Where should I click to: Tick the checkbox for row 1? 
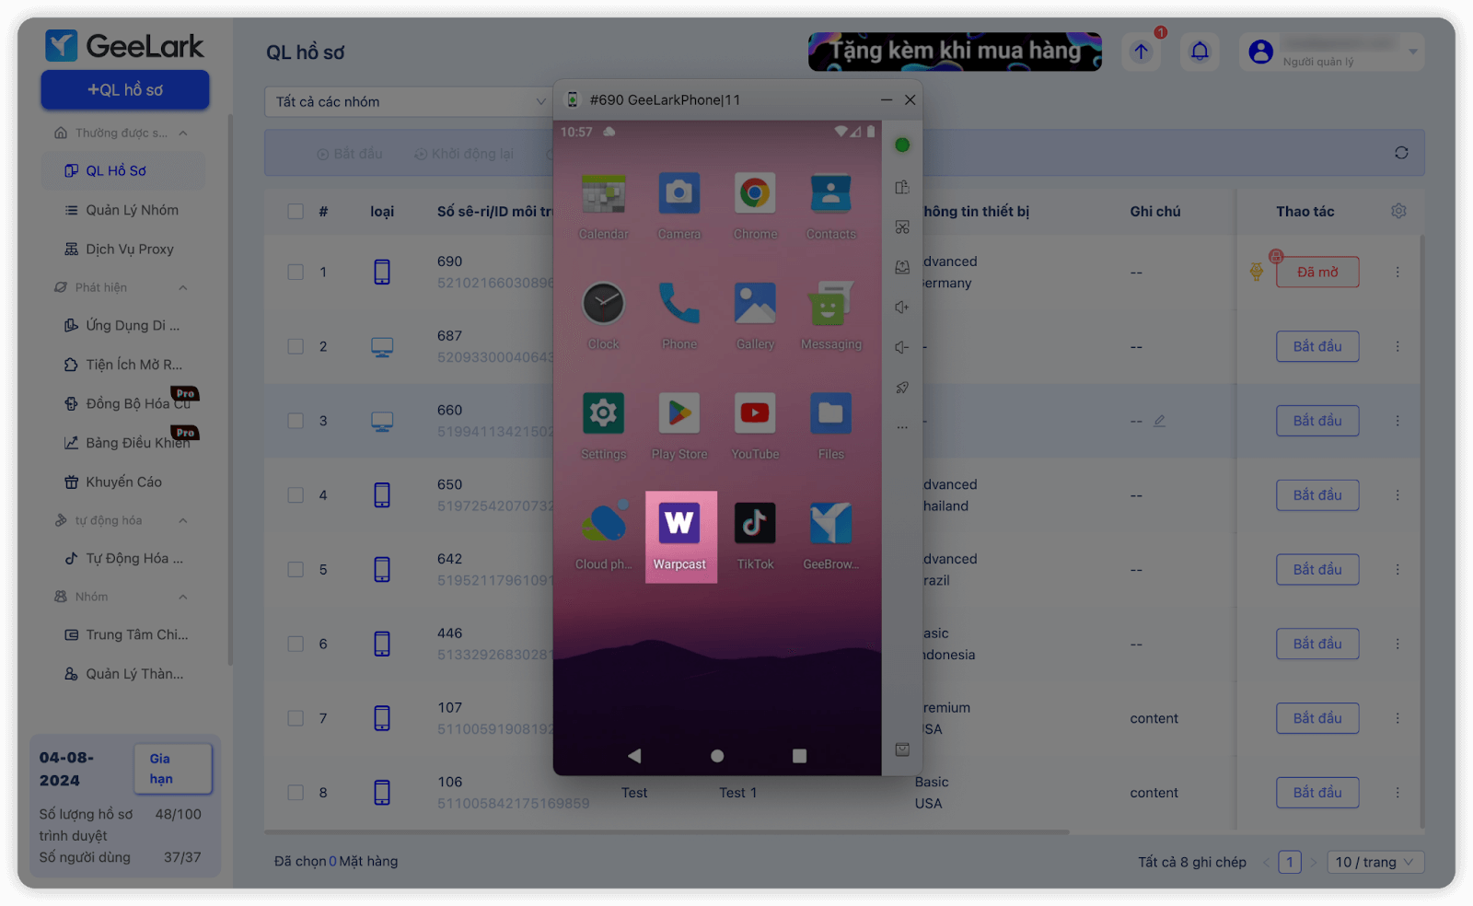pyautogui.click(x=296, y=272)
